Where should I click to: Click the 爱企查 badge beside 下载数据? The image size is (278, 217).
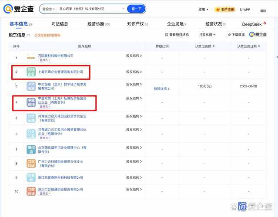coord(258,34)
